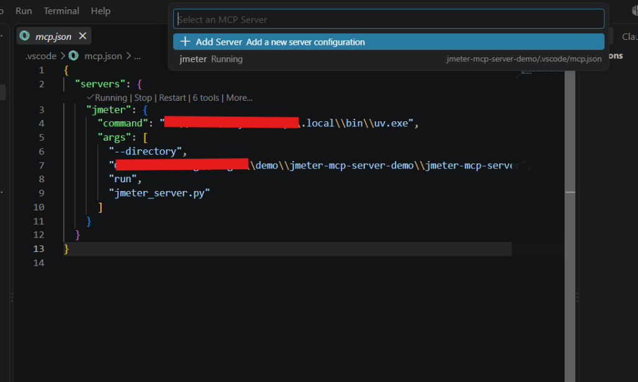Viewport: 638px width, 382px height.
Task: Focus the Select an MCP Server input
Action: pos(389,19)
